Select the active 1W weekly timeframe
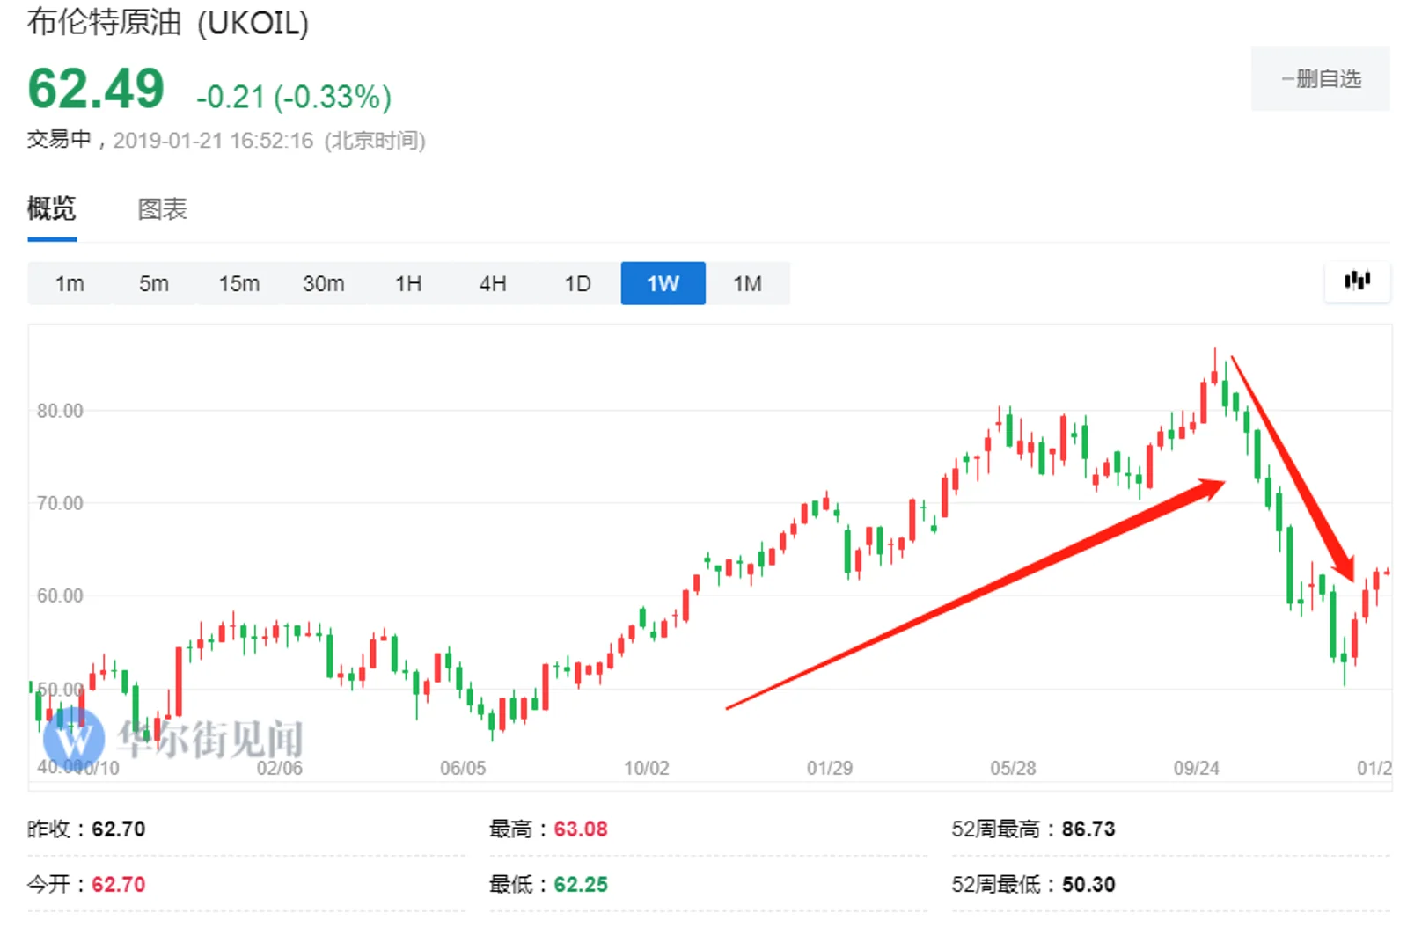Screen dimensions: 1407x935 point(663,284)
